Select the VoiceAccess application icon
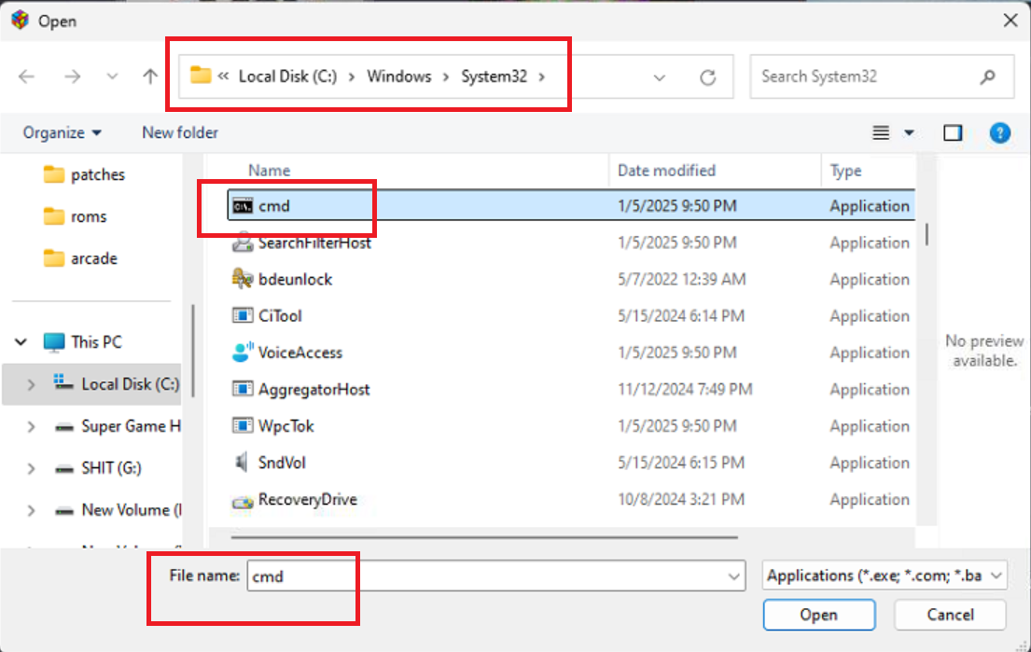 243,353
